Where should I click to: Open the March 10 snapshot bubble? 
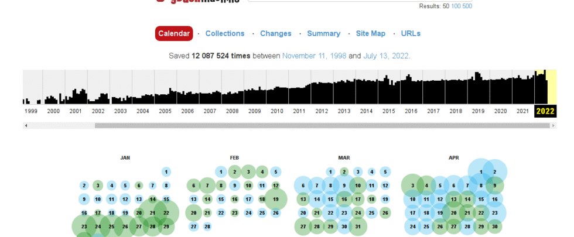point(358,186)
